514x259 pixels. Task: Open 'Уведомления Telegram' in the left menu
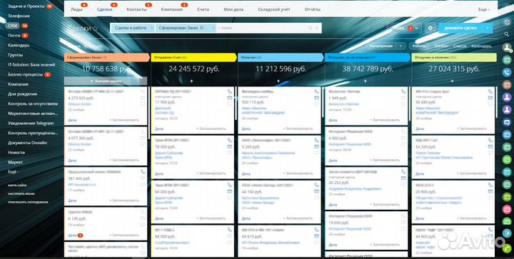point(31,123)
